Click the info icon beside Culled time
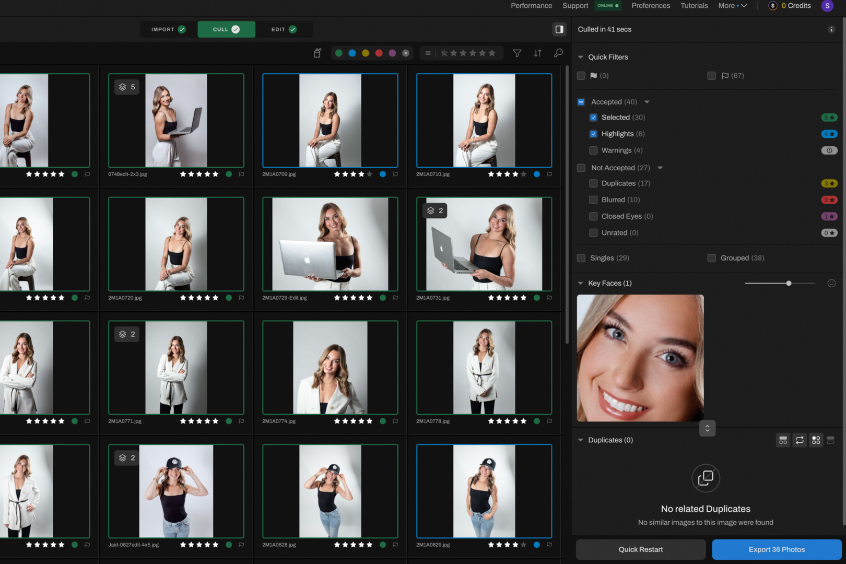Viewport: 846px width, 564px height. pos(831,29)
